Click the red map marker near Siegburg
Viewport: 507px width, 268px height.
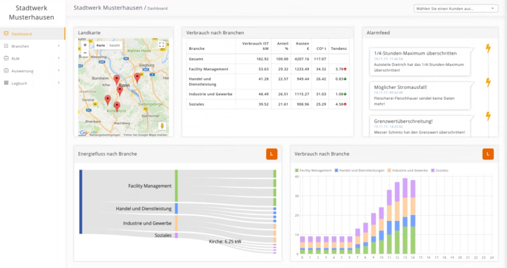point(137,77)
